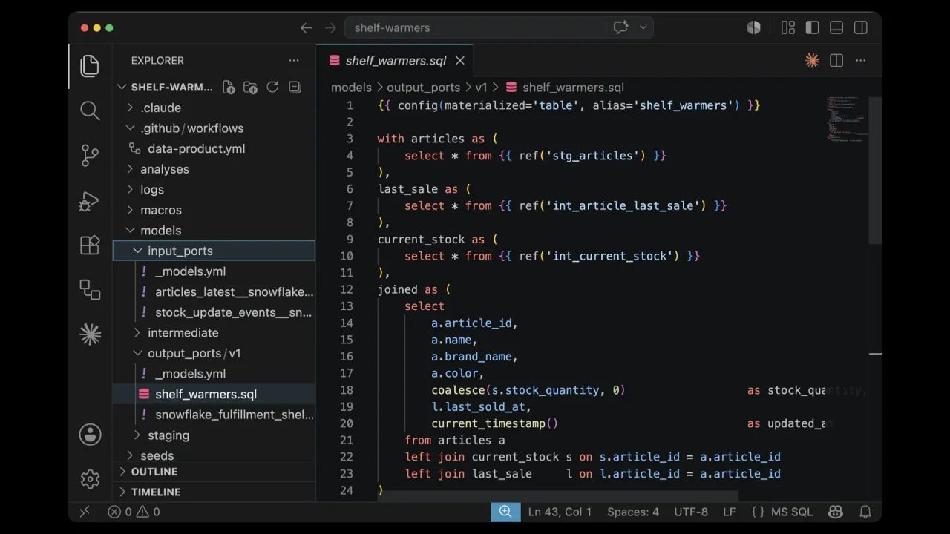Show errors and warnings in status bar
This screenshot has height=534, width=950.
[x=134, y=512]
